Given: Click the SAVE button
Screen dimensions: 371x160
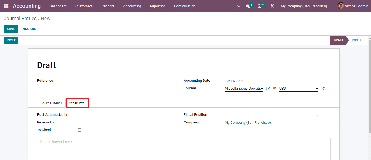Looking at the screenshot, I should 11,29.
